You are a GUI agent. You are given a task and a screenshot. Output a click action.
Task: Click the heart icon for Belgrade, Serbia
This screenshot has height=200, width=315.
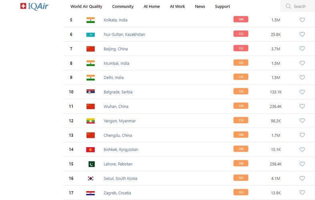pyautogui.click(x=302, y=92)
